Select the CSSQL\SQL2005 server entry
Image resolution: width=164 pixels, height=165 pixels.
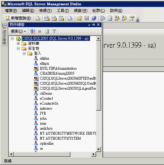[x=56, y=38]
